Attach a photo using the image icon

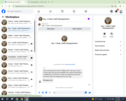point(43,93)
